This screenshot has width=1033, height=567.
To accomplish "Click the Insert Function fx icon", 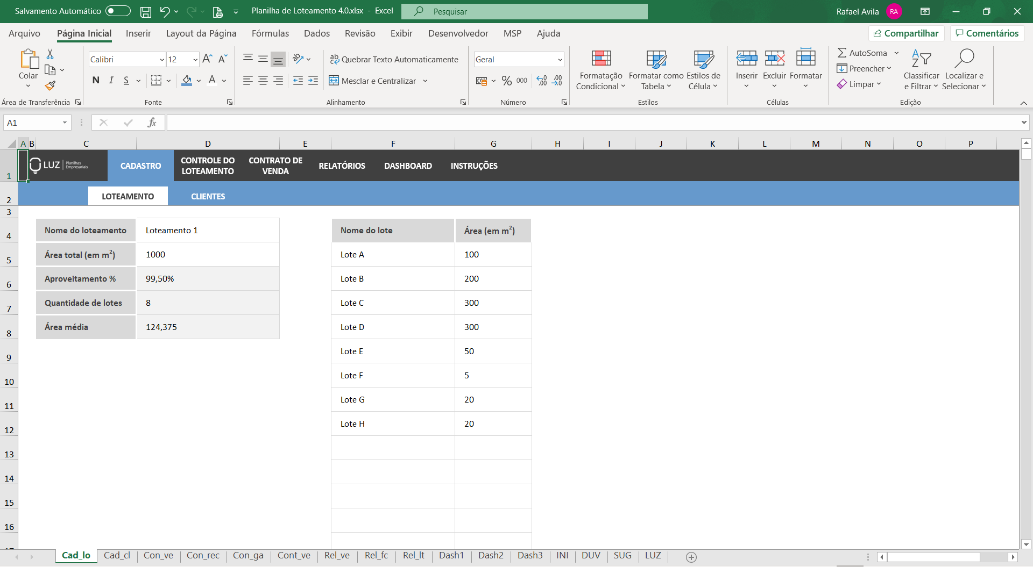I will pyautogui.click(x=152, y=123).
